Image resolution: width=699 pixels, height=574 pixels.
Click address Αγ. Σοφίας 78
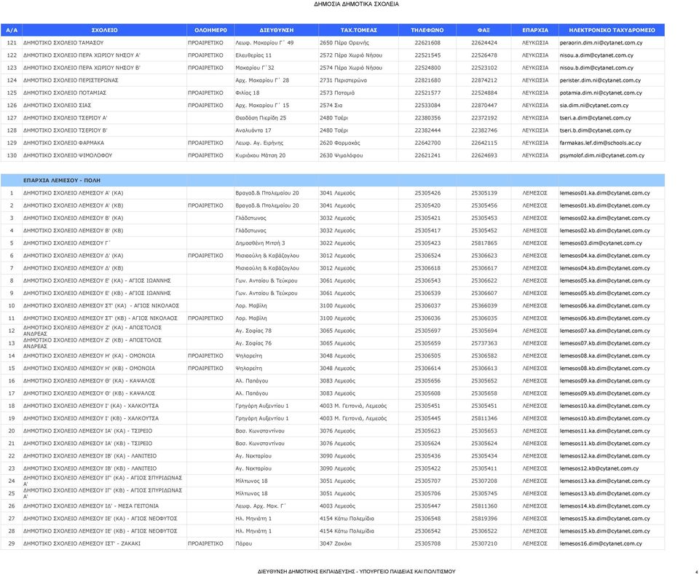(x=253, y=331)
